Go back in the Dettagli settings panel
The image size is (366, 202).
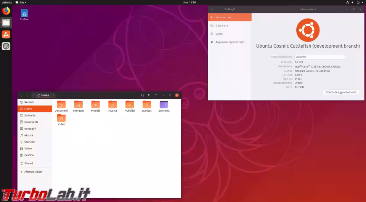tap(212, 9)
